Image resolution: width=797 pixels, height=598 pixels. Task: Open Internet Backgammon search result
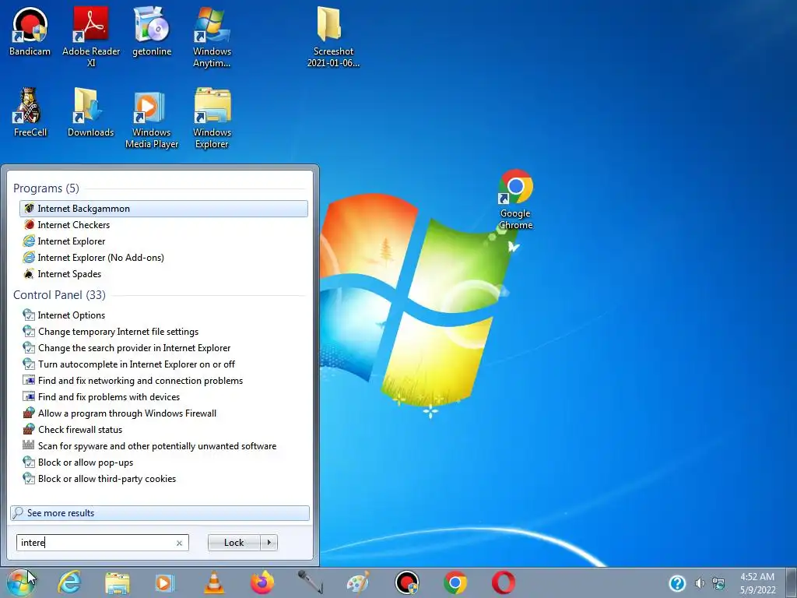[x=163, y=209]
